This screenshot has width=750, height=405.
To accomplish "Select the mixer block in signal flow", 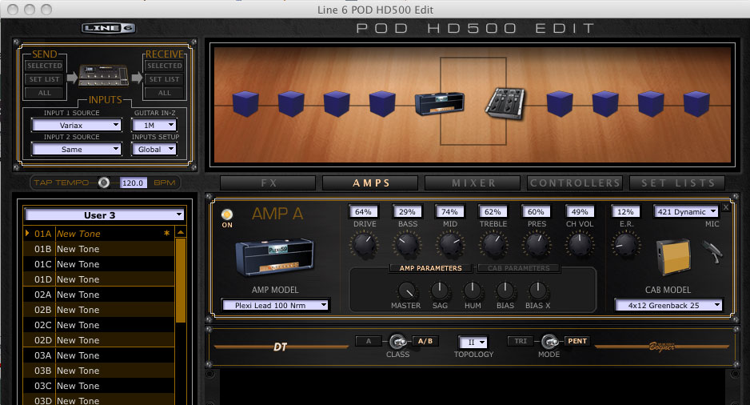I will pyautogui.click(x=505, y=104).
